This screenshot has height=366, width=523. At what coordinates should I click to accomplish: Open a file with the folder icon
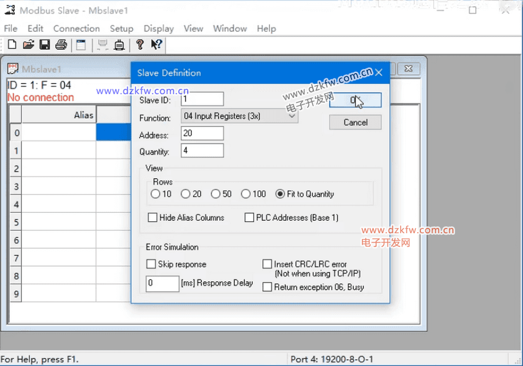coord(28,45)
